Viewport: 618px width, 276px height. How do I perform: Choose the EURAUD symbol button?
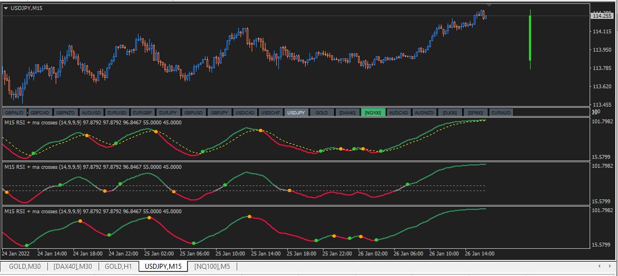pyautogui.click(x=501, y=112)
